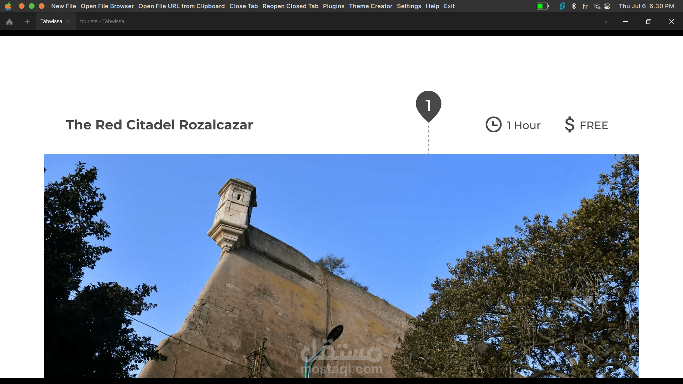Click the Surfshark VPN tray icon
The width and height of the screenshot is (683, 384).
[x=562, y=6]
